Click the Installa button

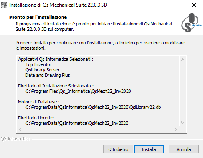[149, 149]
